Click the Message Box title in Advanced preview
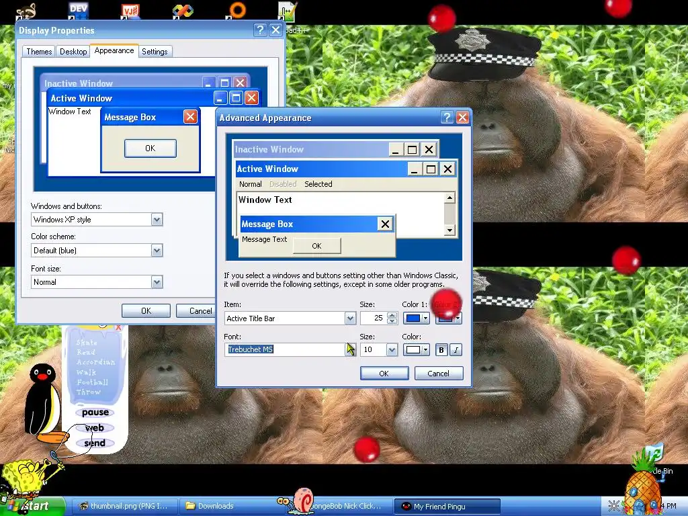688x516 pixels. (267, 224)
